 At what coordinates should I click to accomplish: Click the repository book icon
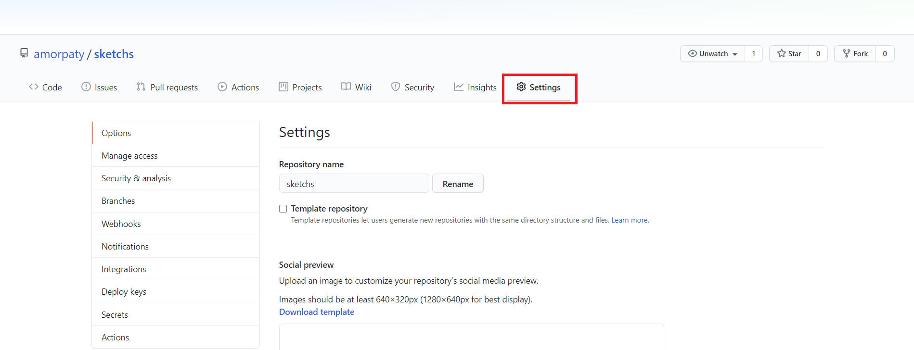[x=24, y=53]
